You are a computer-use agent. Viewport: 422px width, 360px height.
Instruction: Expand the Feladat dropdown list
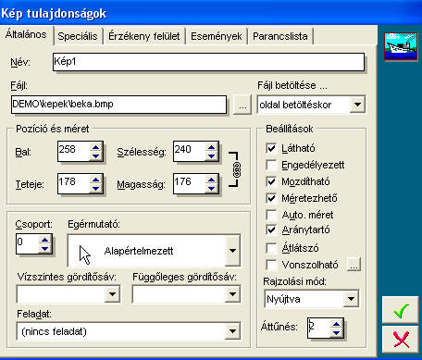coord(232,331)
